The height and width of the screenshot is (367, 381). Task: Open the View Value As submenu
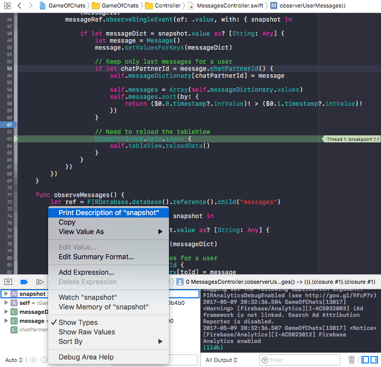tap(109, 232)
